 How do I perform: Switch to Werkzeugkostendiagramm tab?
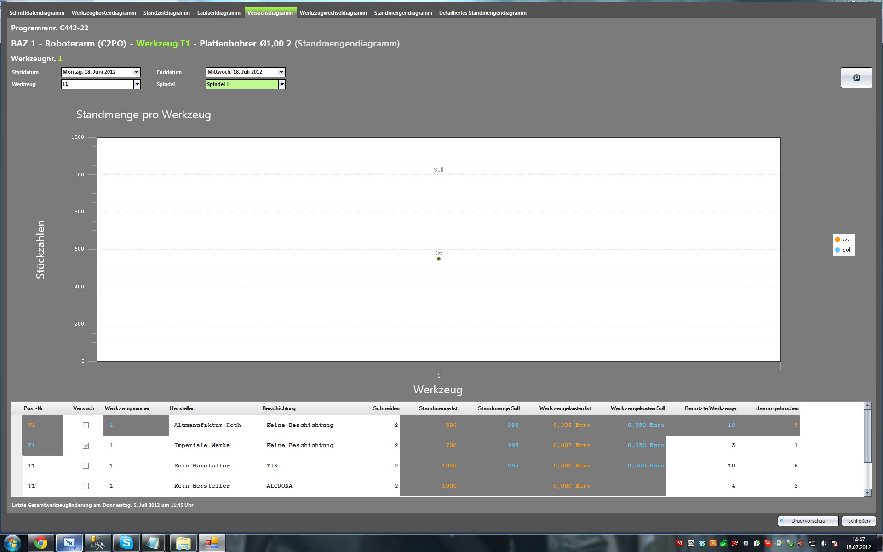pos(103,13)
